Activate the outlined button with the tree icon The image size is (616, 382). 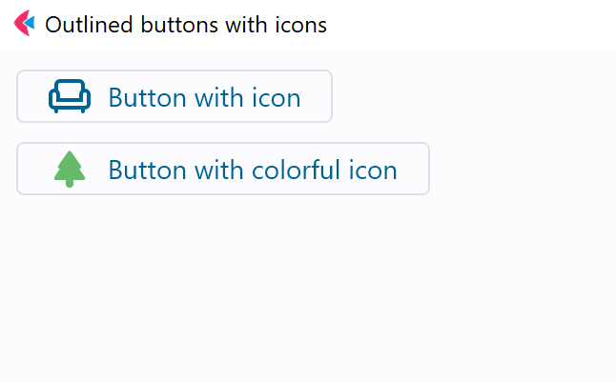223,169
